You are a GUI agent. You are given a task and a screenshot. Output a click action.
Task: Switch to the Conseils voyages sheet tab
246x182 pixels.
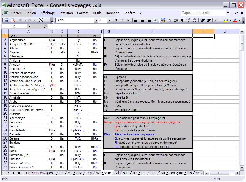point(39,173)
